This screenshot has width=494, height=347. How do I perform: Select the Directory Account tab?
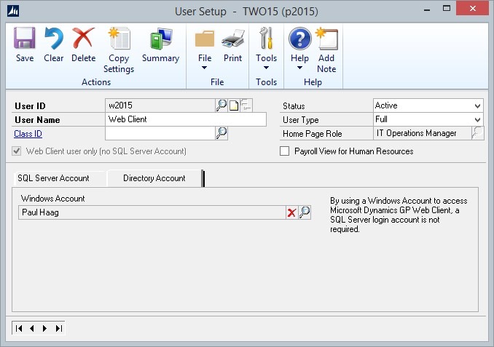click(x=154, y=178)
